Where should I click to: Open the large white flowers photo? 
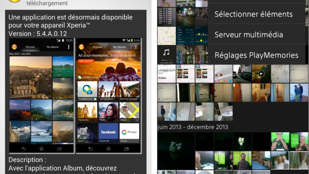tap(176, 150)
